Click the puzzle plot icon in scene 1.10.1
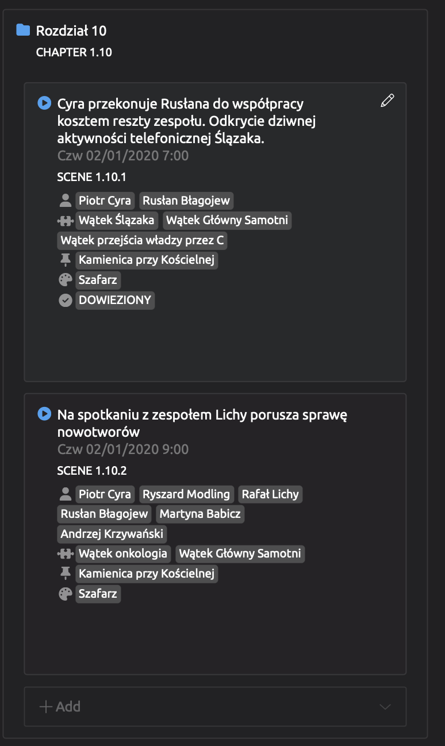Screen dimensions: 445x746 [66, 220]
